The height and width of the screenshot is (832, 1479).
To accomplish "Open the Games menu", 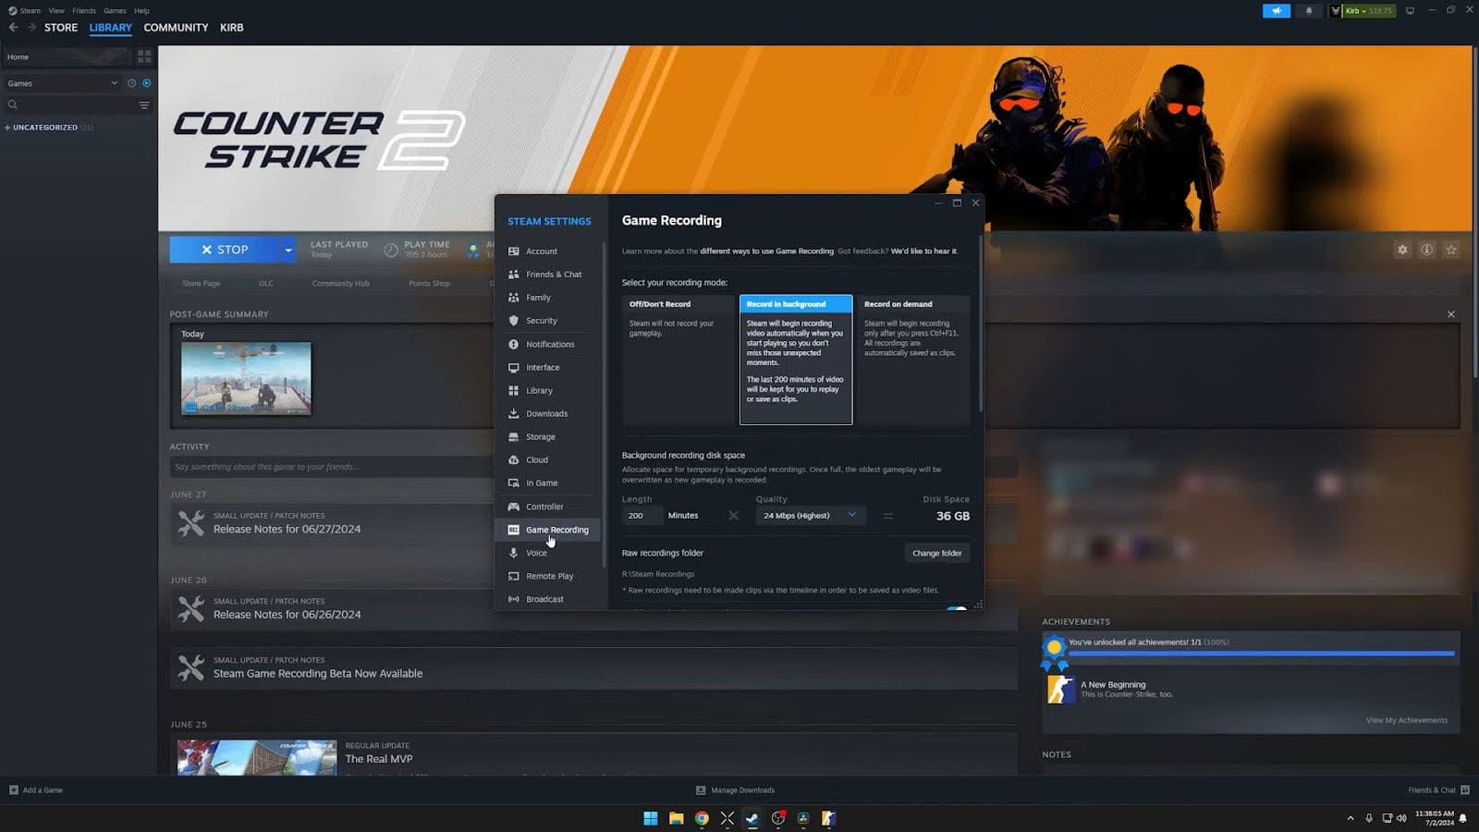I will 115,11.
